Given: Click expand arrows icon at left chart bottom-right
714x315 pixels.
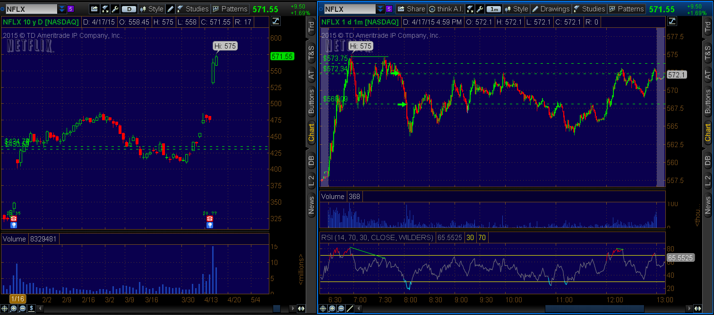Looking at the screenshot, I should click(301, 308).
